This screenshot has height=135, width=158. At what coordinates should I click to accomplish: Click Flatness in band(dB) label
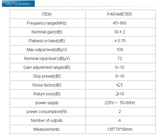47,41
